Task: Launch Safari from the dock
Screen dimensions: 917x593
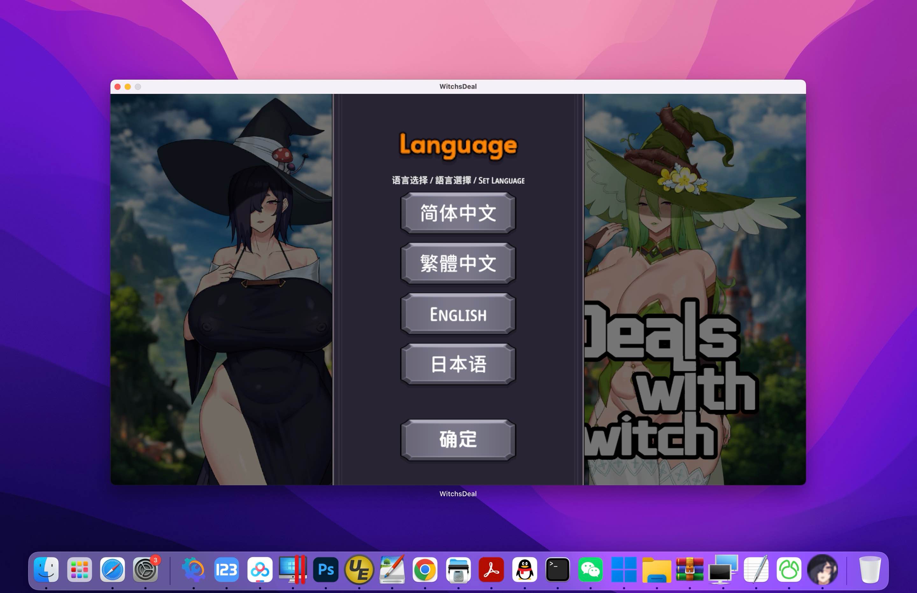Action: (112, 569)
